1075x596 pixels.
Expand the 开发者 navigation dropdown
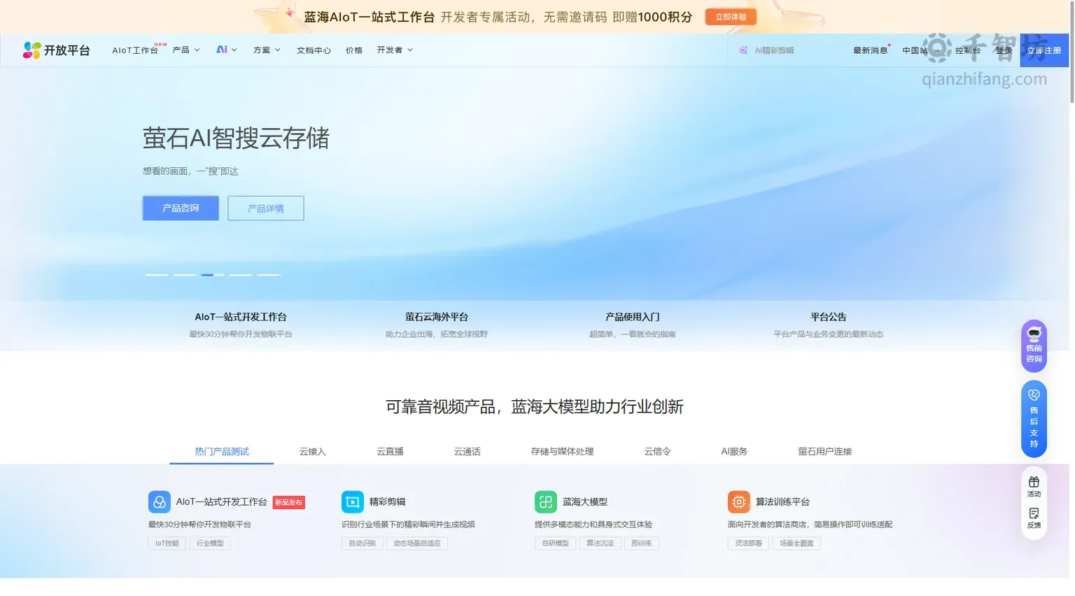[395, 50]
